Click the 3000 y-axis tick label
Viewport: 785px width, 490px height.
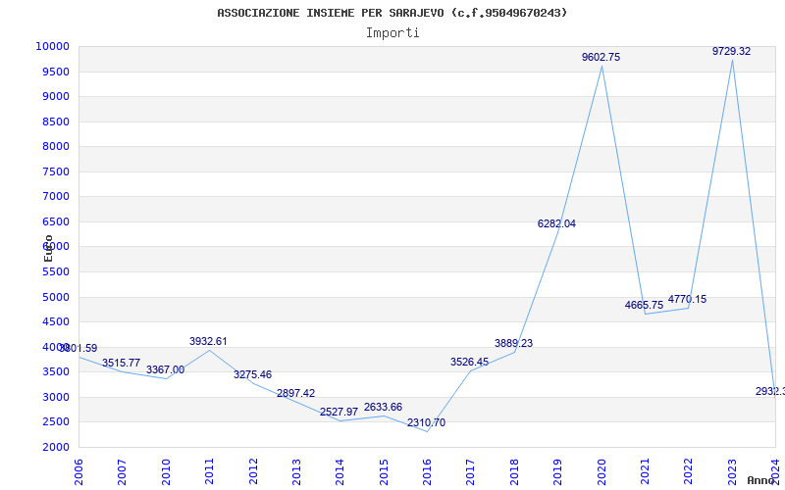click(x=55, y=397)
